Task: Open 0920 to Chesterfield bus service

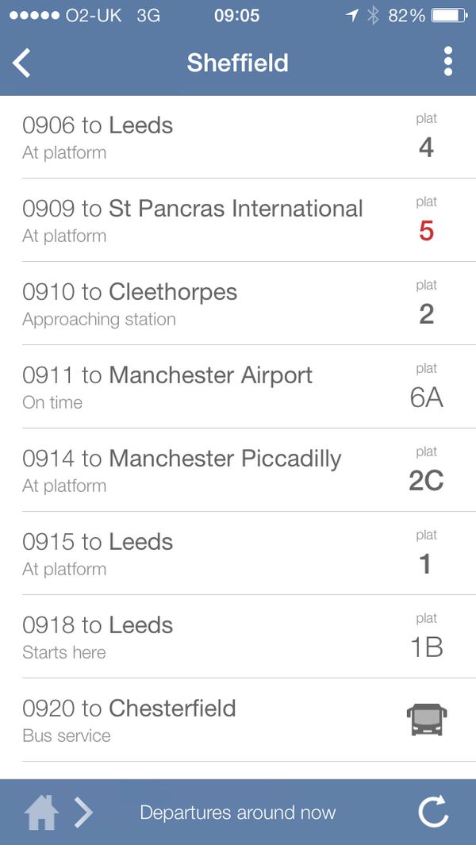Action: tap(198, 720)
